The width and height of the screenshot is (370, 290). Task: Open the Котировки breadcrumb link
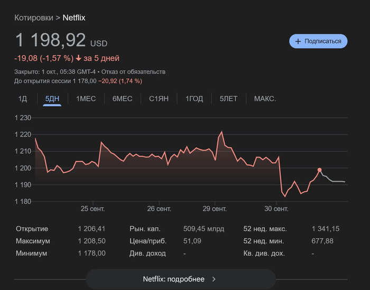click(34, 18)
